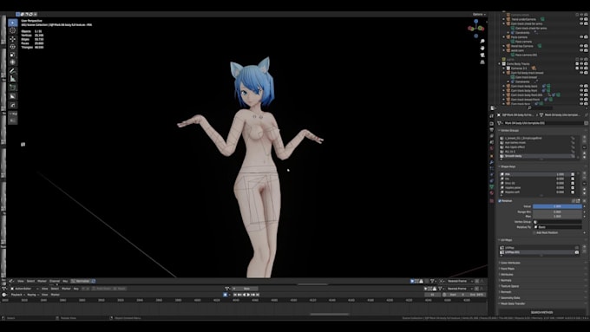Toggle camera view with the camera icon
Screen dimensions: 590x332
pyautogui.click(x=482, y=55)
